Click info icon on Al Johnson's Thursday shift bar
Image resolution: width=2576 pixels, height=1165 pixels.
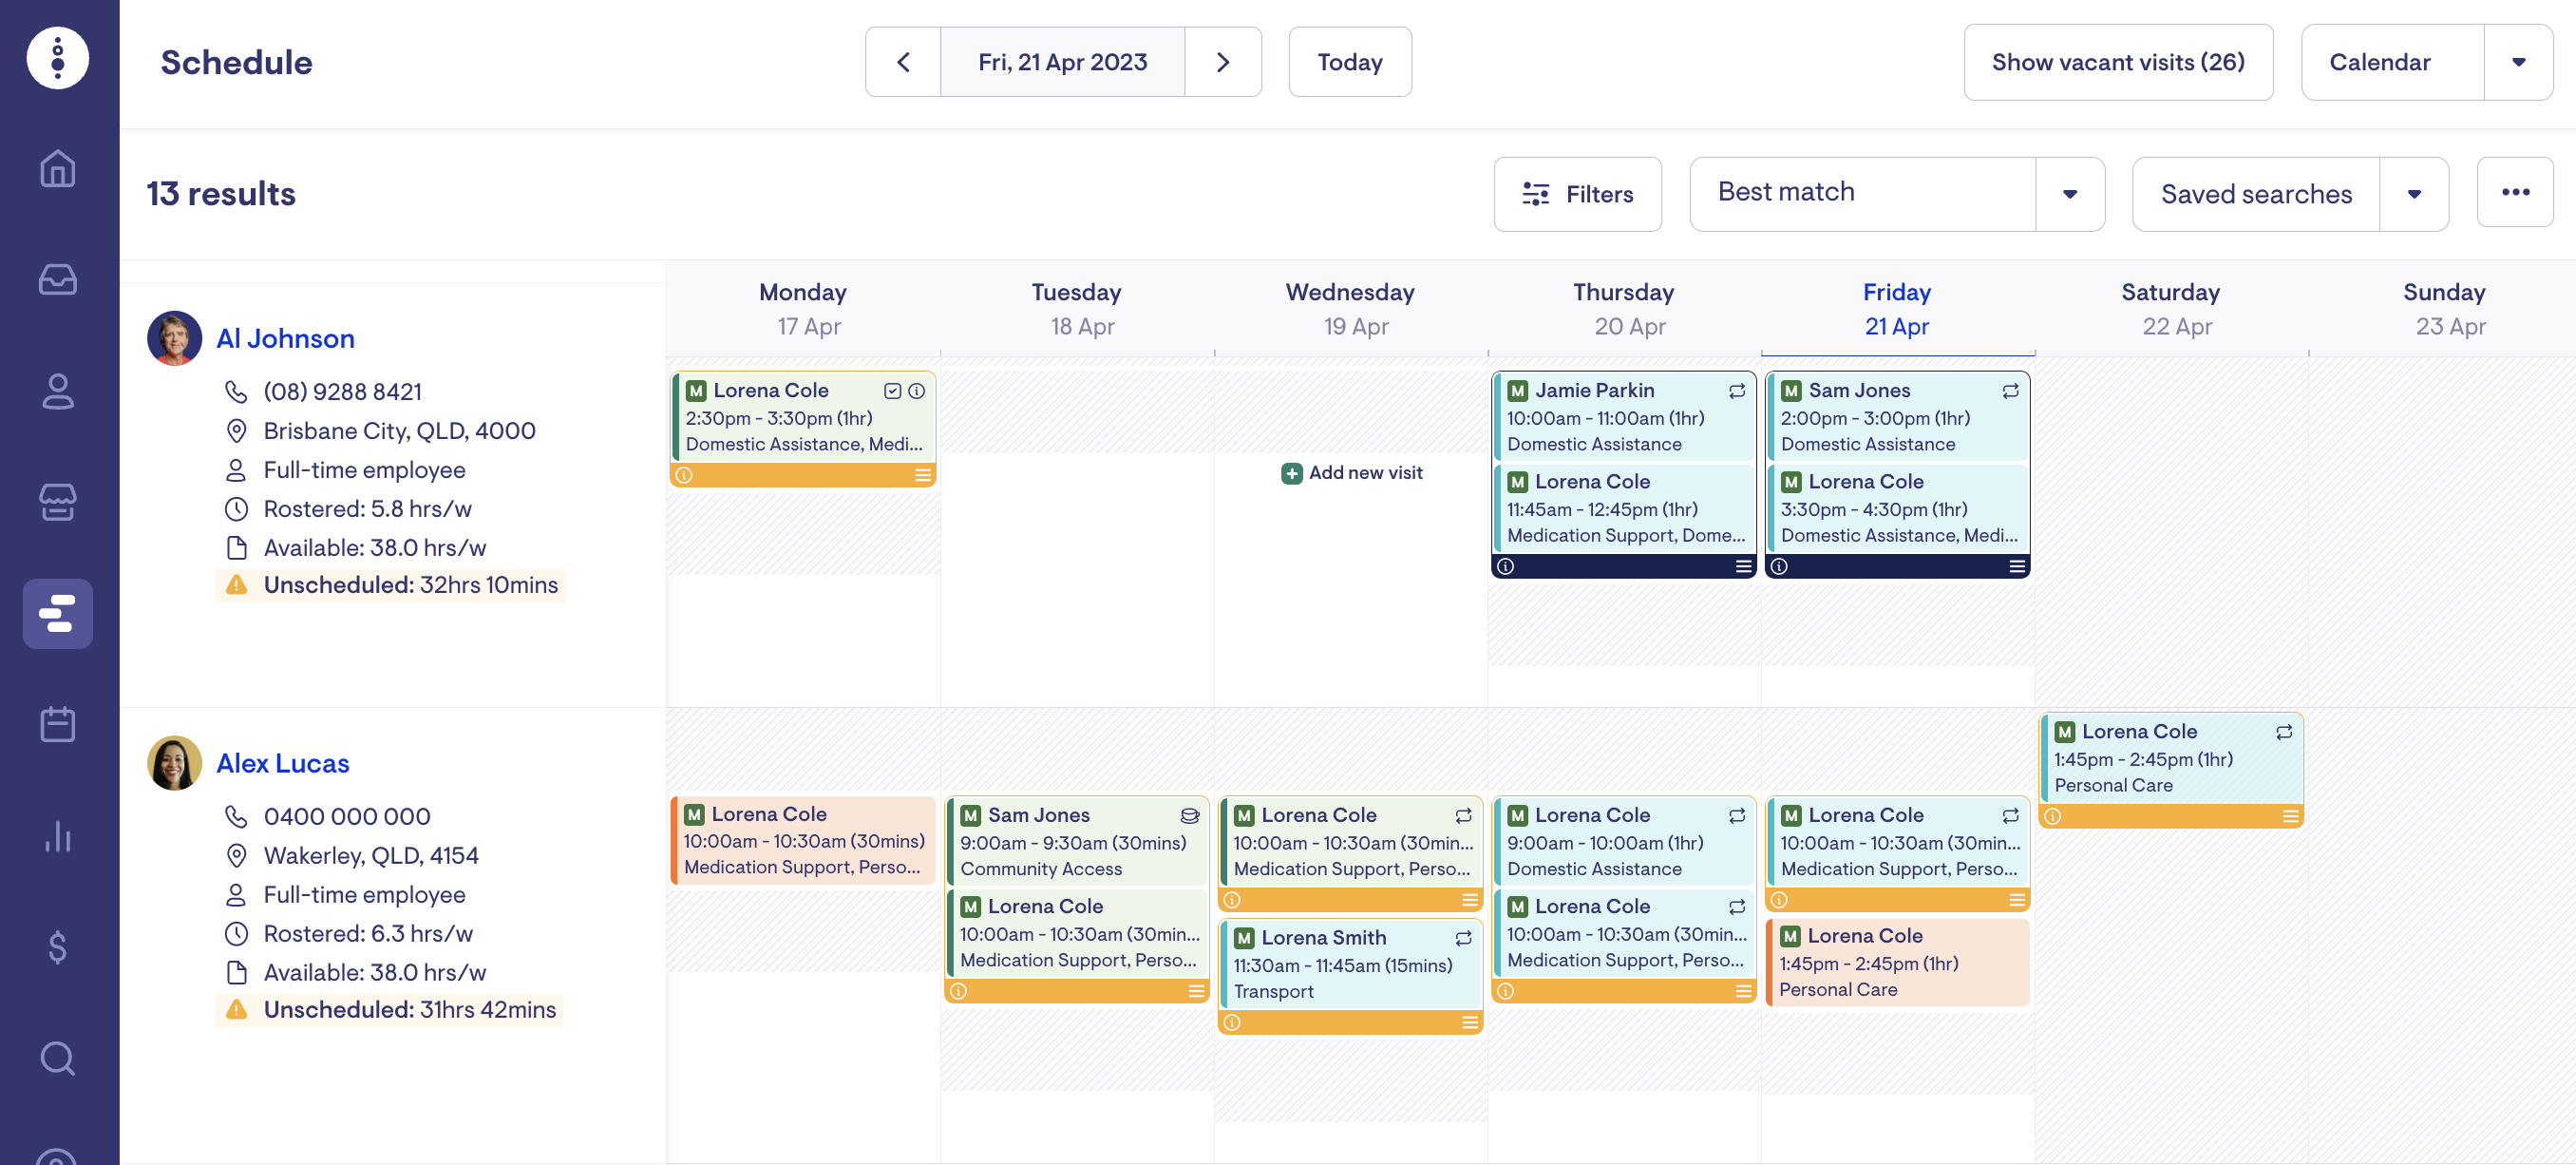pos(1505,566)
